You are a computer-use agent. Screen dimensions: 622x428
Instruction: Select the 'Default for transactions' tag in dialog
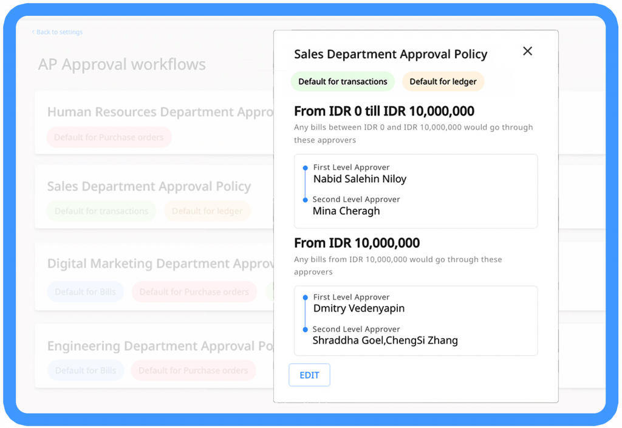(x=343, y=81)
